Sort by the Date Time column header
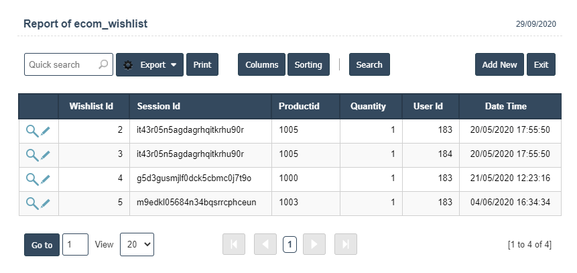Image resolution: width=577 pixels, height=273 pixels. [505, 106]
